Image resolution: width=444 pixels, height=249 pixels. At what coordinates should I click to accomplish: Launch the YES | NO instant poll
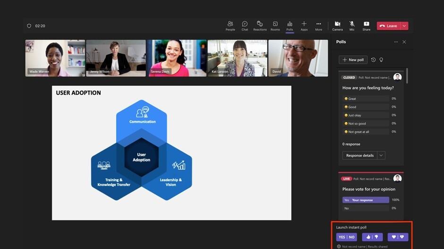tap(346, 237)
